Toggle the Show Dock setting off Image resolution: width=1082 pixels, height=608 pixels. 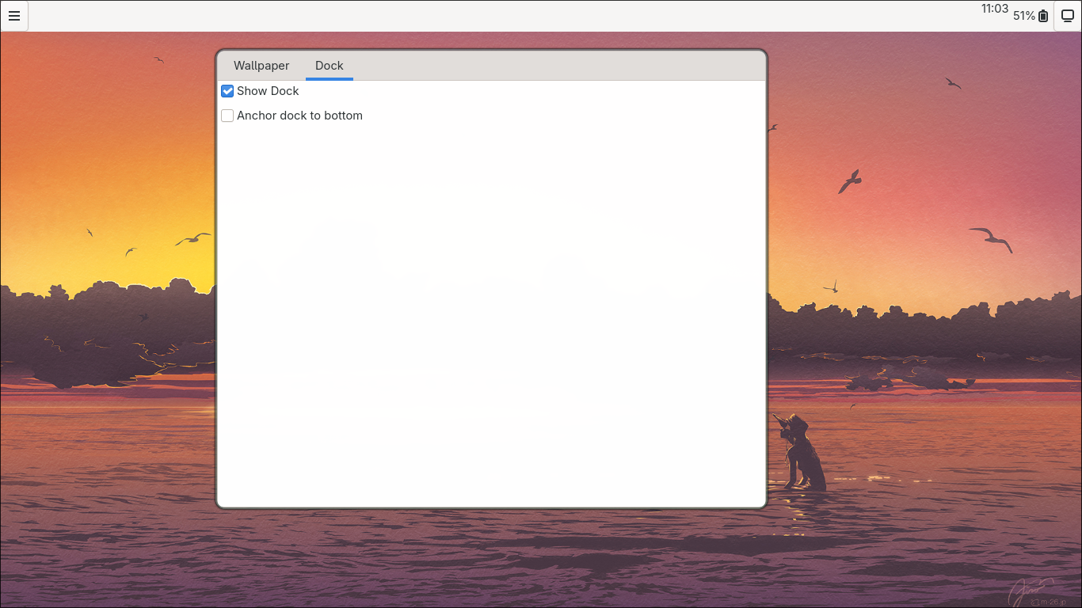(x=227, y=91)
